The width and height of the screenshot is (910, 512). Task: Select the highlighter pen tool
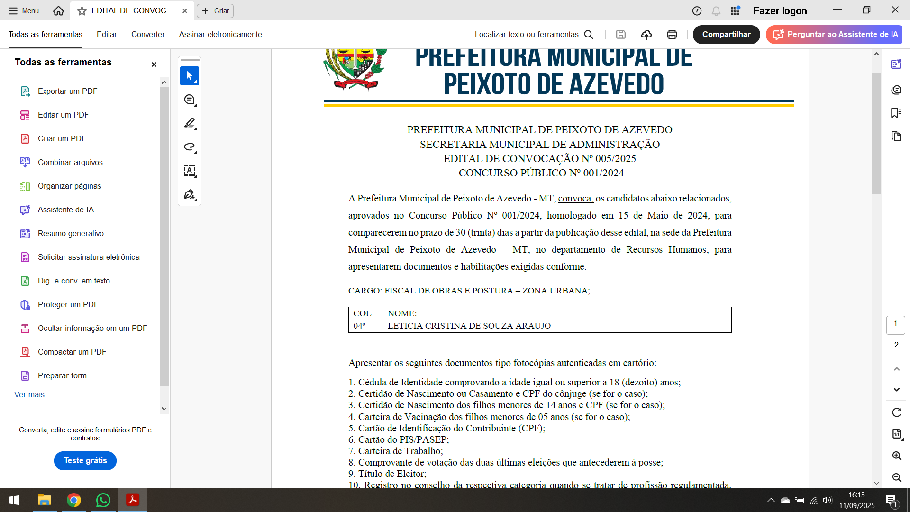click(x=190, y=123)
